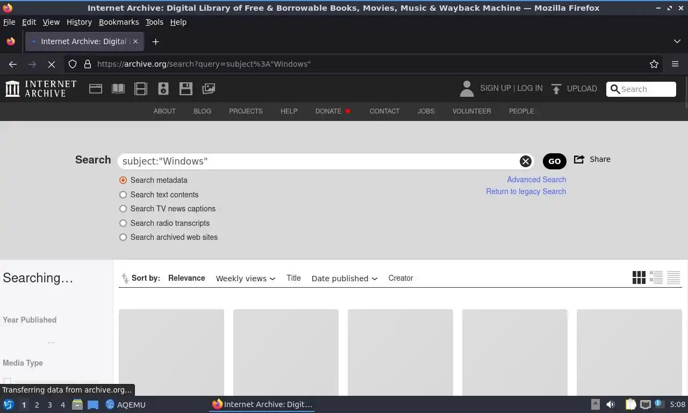This screenshot has height=413, width=688.
Task: Switch to compact list view
Action: click(673, 277)
